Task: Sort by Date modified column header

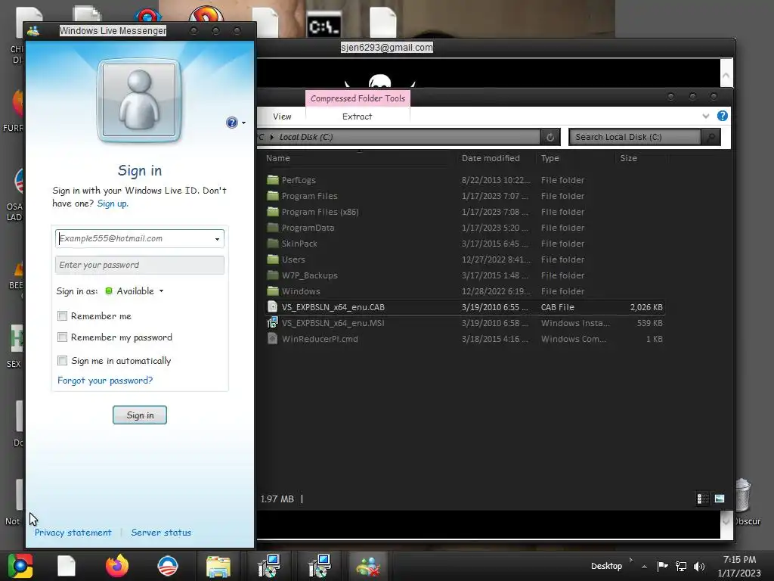Action: tap(491, 158)
